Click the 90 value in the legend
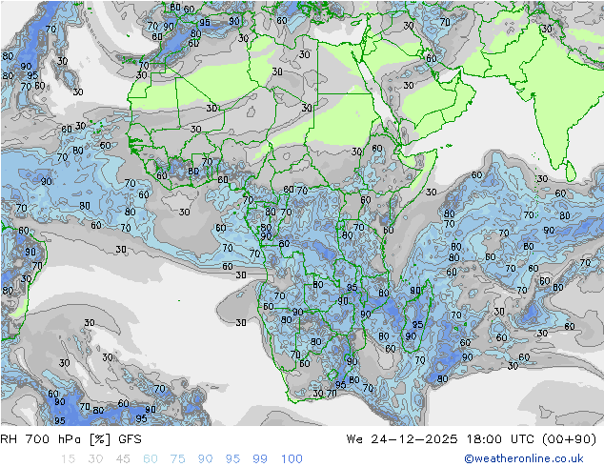This screenshot has width=604, height=467. click(205, 459)
